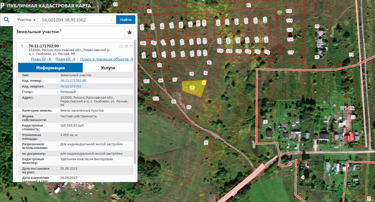Select parcel 113 on the map
This screenshot has width=375, height=202.
tap(289, 11)
